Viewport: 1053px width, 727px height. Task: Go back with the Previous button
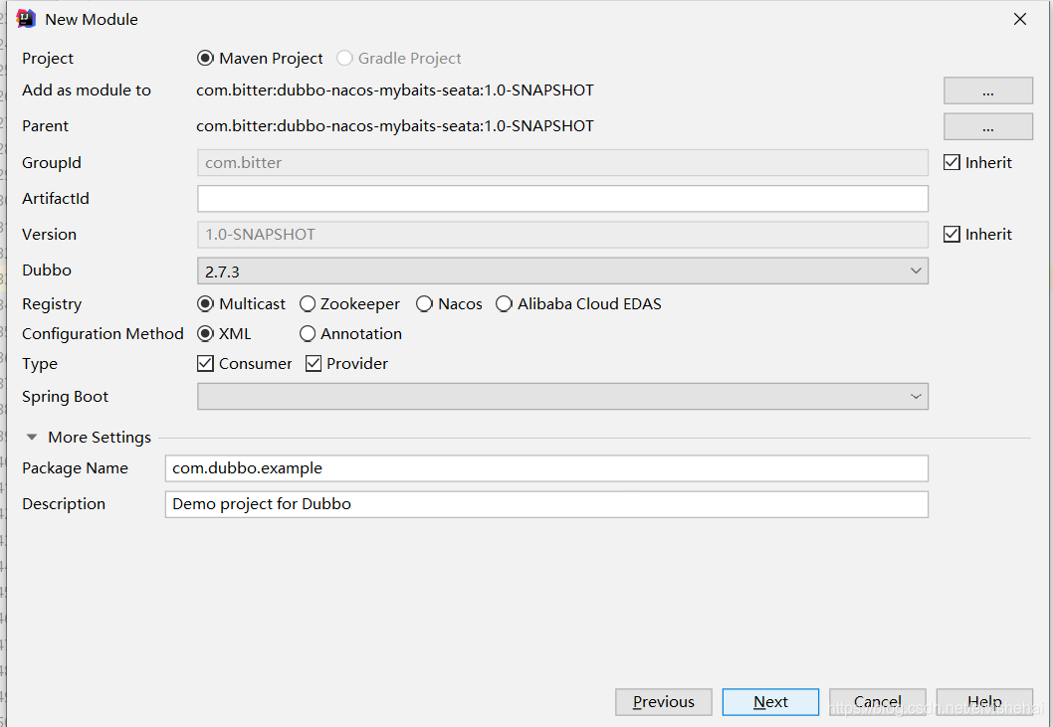click(x=664, y=702)
